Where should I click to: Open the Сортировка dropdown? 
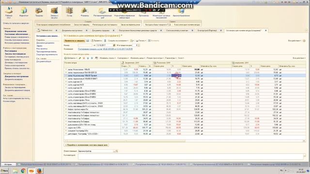tap(123, 58)
